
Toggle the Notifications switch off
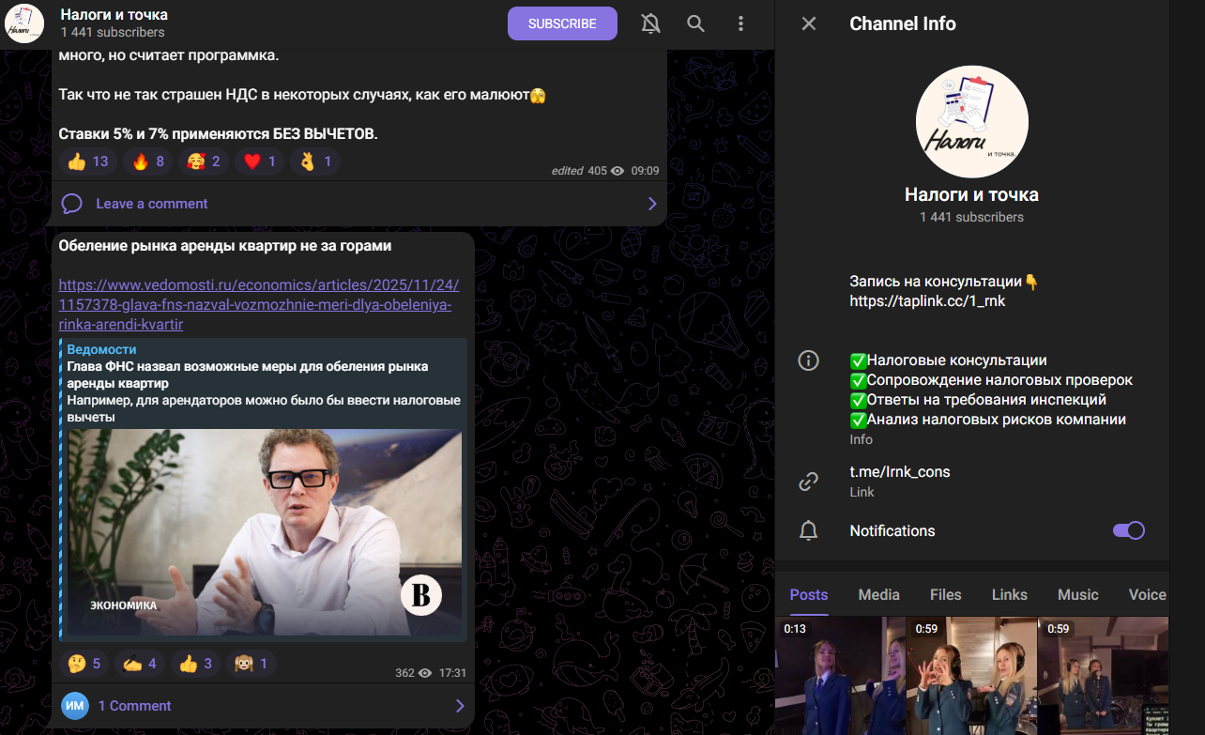tap(1128, 530)
